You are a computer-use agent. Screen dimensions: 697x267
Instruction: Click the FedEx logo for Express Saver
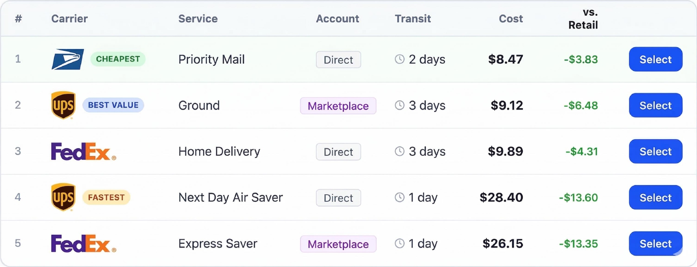click(83, 244)
